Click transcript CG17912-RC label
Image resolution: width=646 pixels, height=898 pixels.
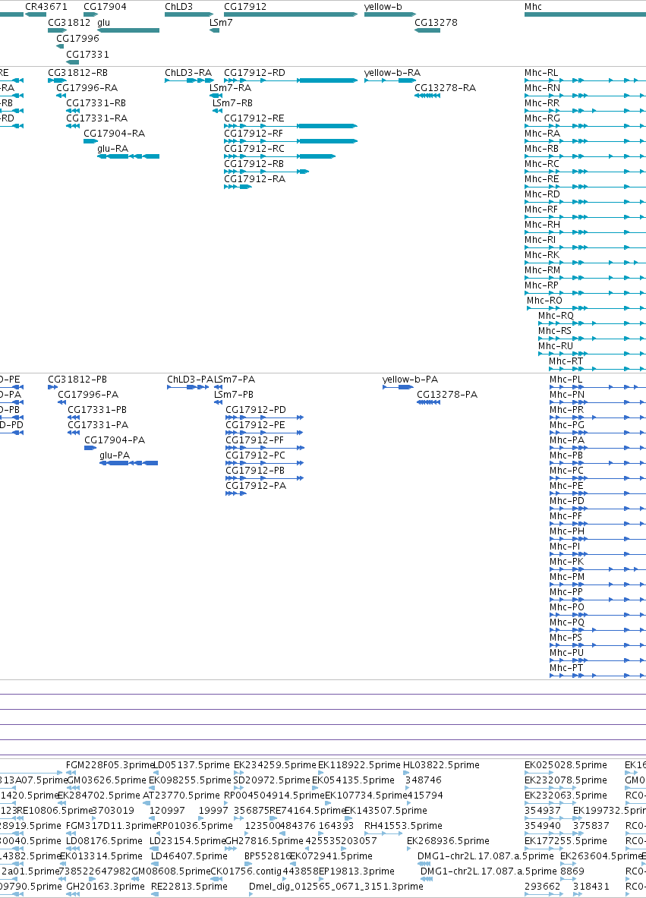click(254, 148)
